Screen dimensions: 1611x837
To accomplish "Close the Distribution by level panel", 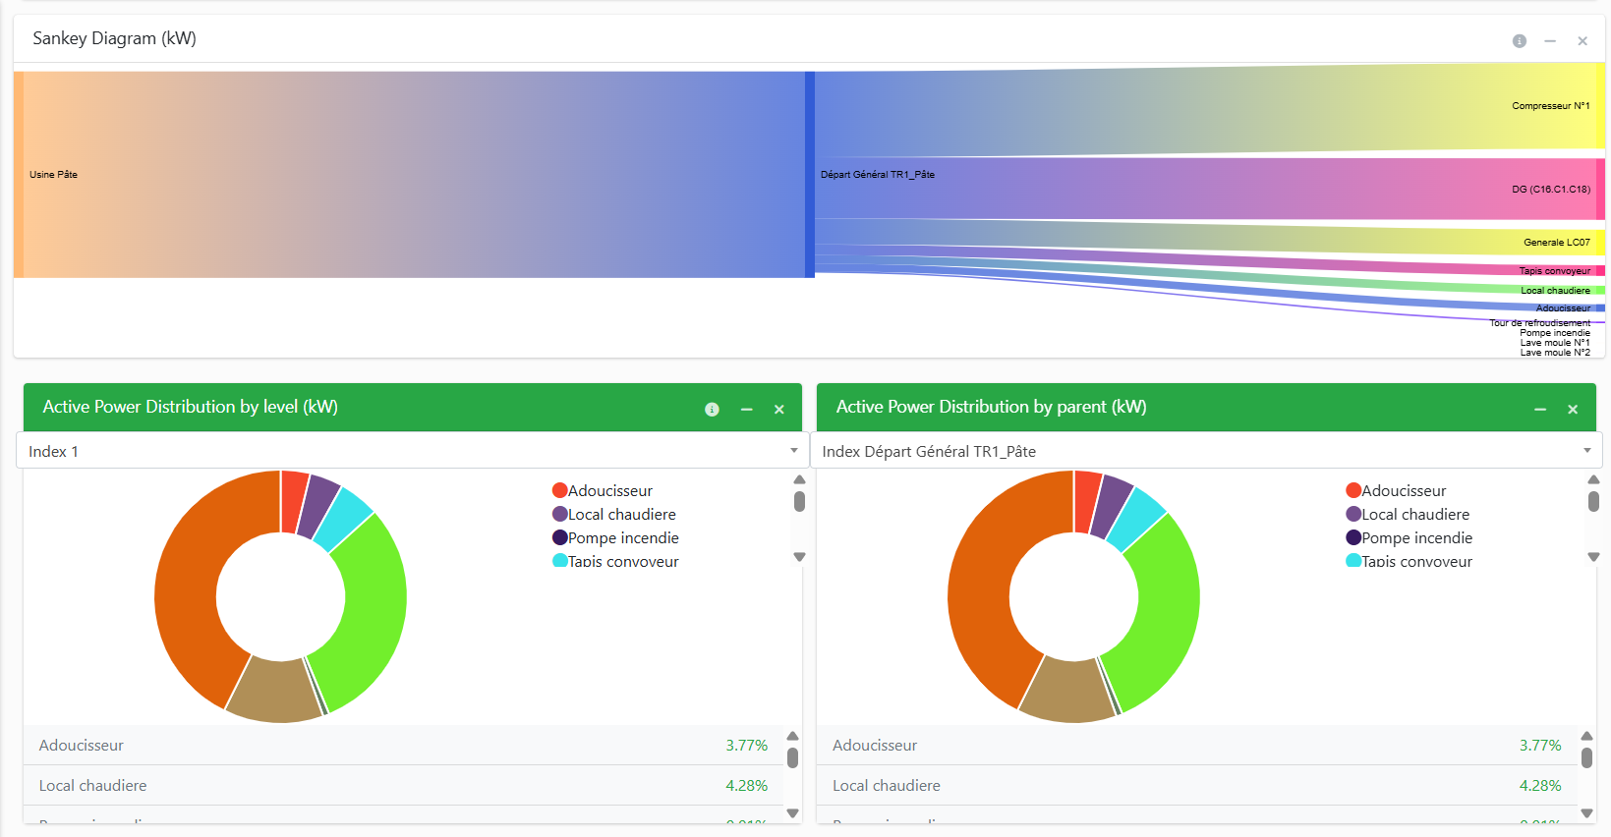I will click(x=779, y=410).
